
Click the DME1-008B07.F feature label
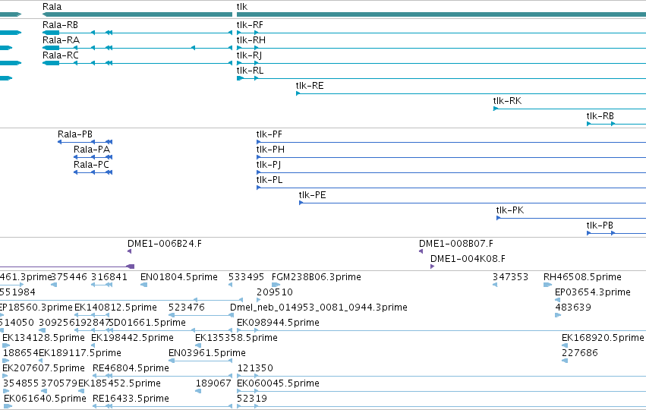click(x=456, y=244)
